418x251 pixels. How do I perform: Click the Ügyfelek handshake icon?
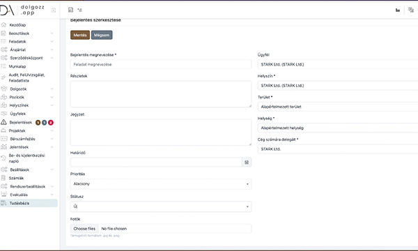coord(4,114)
